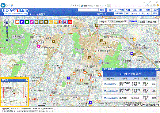Image resolution: width=160 pixels, height=113 pixels.
Task: Open the 利用規約 menu item
Action: (119, 13)
